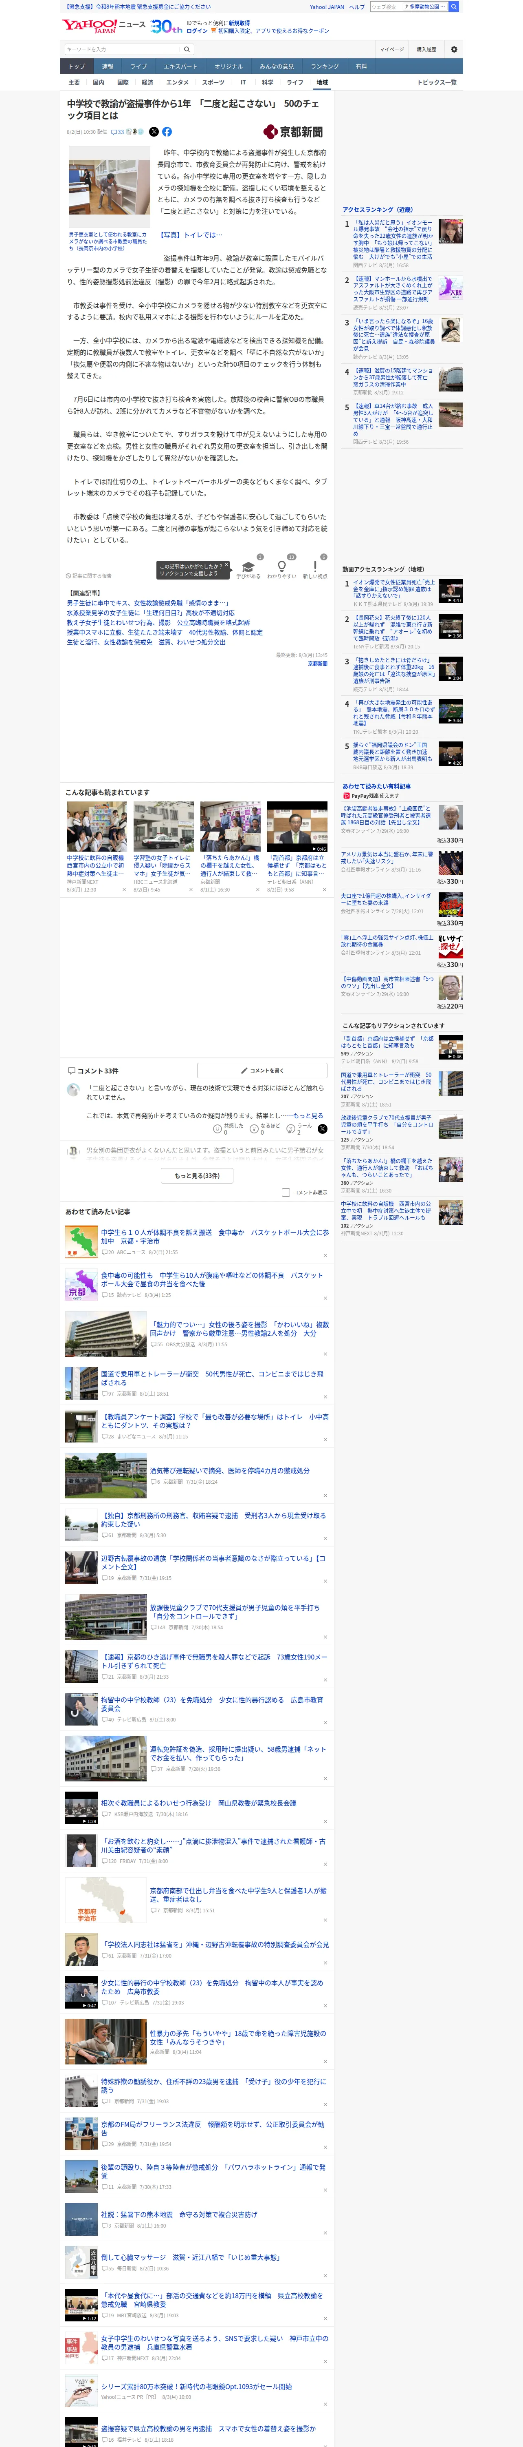Screen dimensions: 523x2447
Task: Open the article's 33 comments bubble icon
Action: point(118,132)
